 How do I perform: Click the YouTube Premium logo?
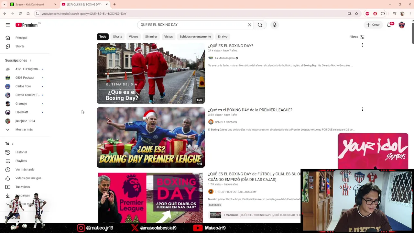pyautogui.click(x=27, y=25)
